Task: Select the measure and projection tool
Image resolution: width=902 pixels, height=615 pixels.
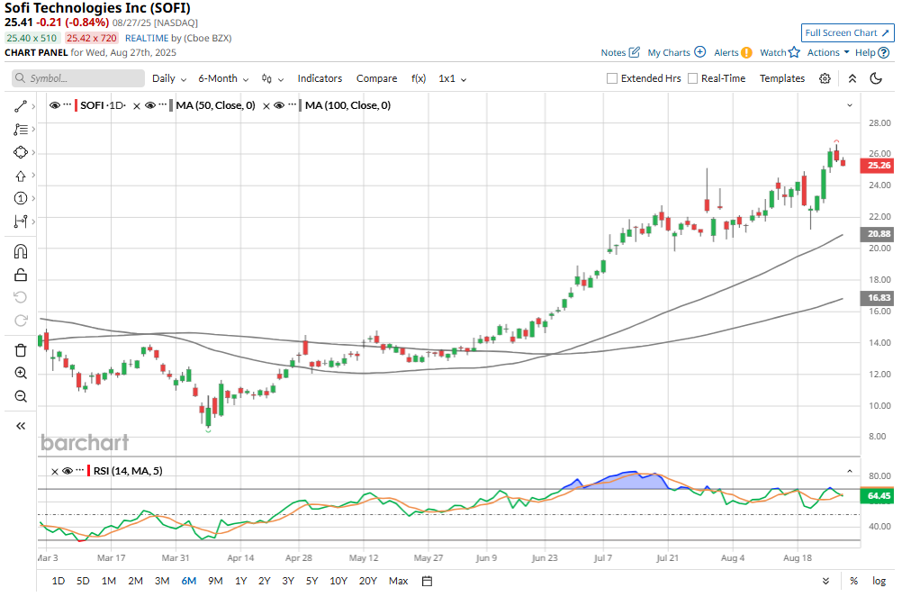Action: [x=21, y=222]
